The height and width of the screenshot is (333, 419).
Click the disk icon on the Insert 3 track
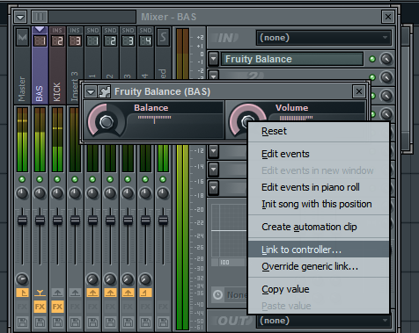tap(75, 322)
